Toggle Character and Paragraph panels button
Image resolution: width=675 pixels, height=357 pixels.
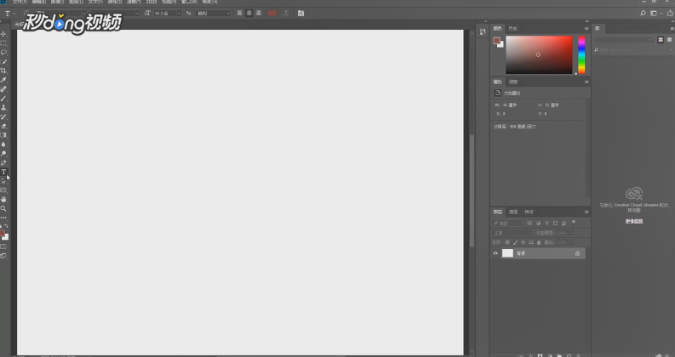[x=300, y=14]
